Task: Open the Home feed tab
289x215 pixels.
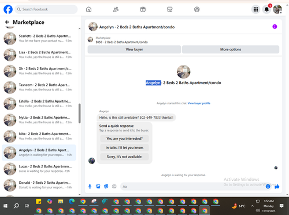Action: click(88, 9)
